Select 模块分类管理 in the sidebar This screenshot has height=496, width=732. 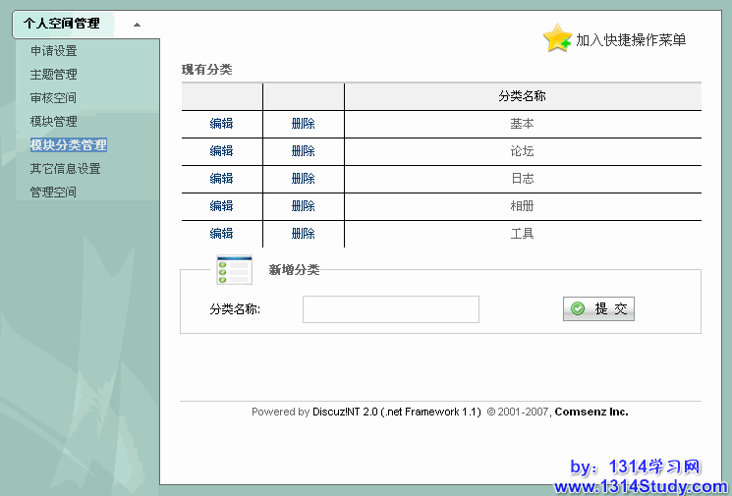pyautogui.click(x=68, y=145)
